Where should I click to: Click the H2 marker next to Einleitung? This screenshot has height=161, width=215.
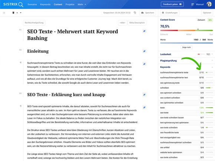pos(20,50)
